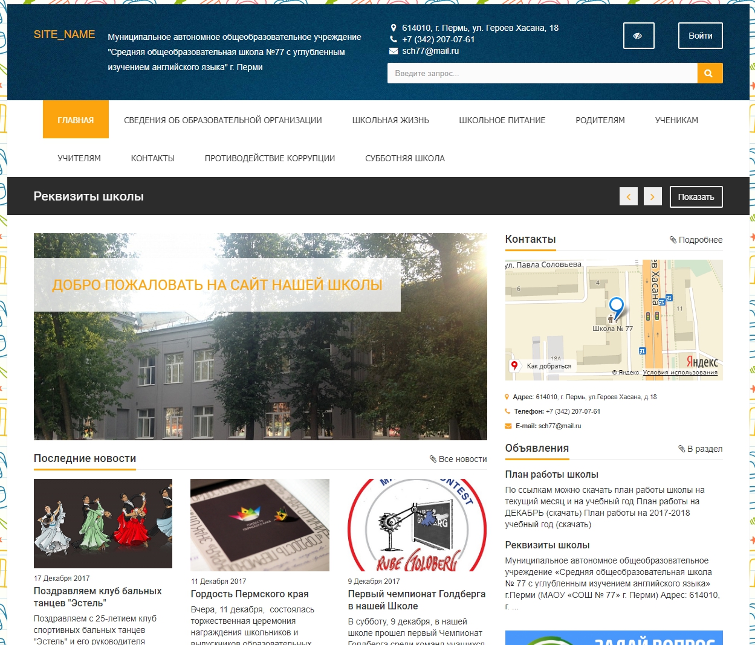755x645 pixels.
Task: Click the Rube Goldberg contest thumbnail
Action: (x=417, y=525)
